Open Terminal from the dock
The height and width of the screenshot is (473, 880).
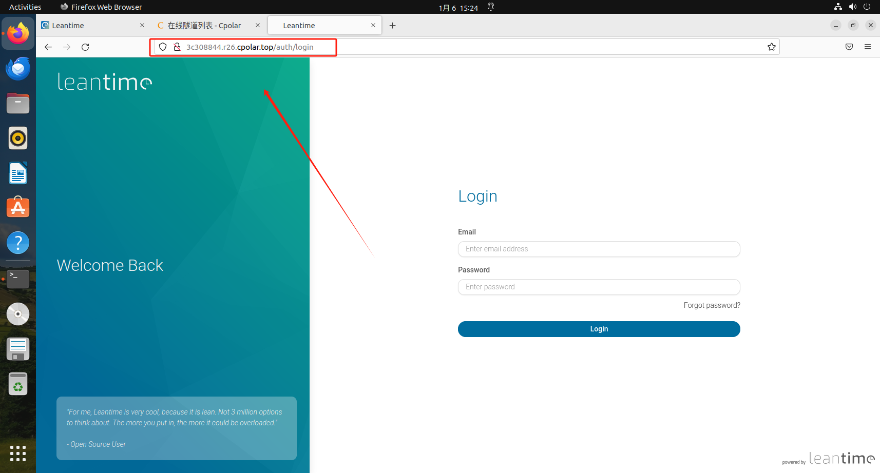18,279
